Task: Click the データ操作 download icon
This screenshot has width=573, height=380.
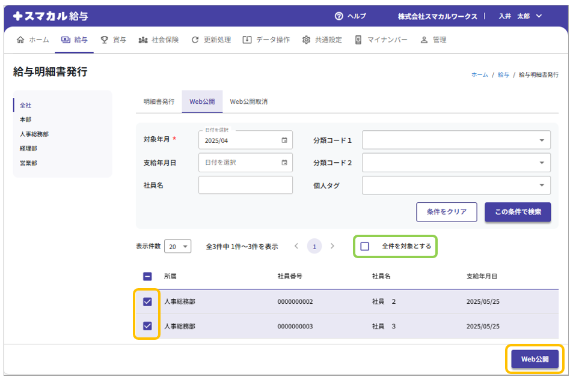Action: 247,40
